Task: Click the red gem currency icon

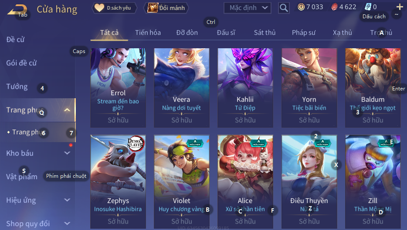Action: 334,7
